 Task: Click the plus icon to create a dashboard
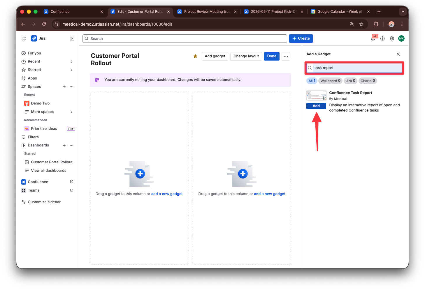point(64,145)
